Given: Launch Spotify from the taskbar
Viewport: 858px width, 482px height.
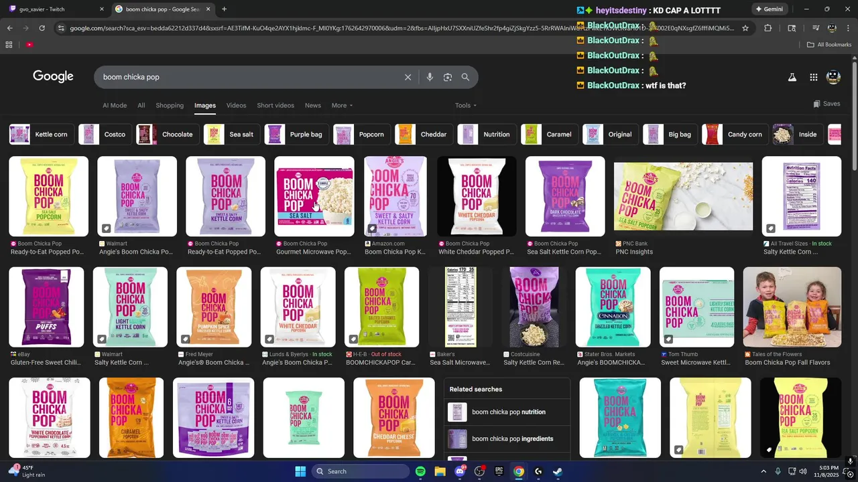Looking at the screenshot, I should [420, 471].
